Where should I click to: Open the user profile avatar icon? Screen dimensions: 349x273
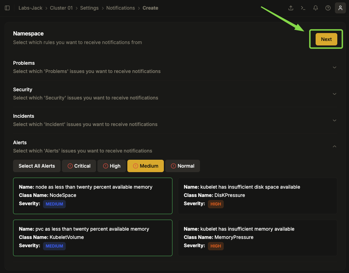(340, 8)
